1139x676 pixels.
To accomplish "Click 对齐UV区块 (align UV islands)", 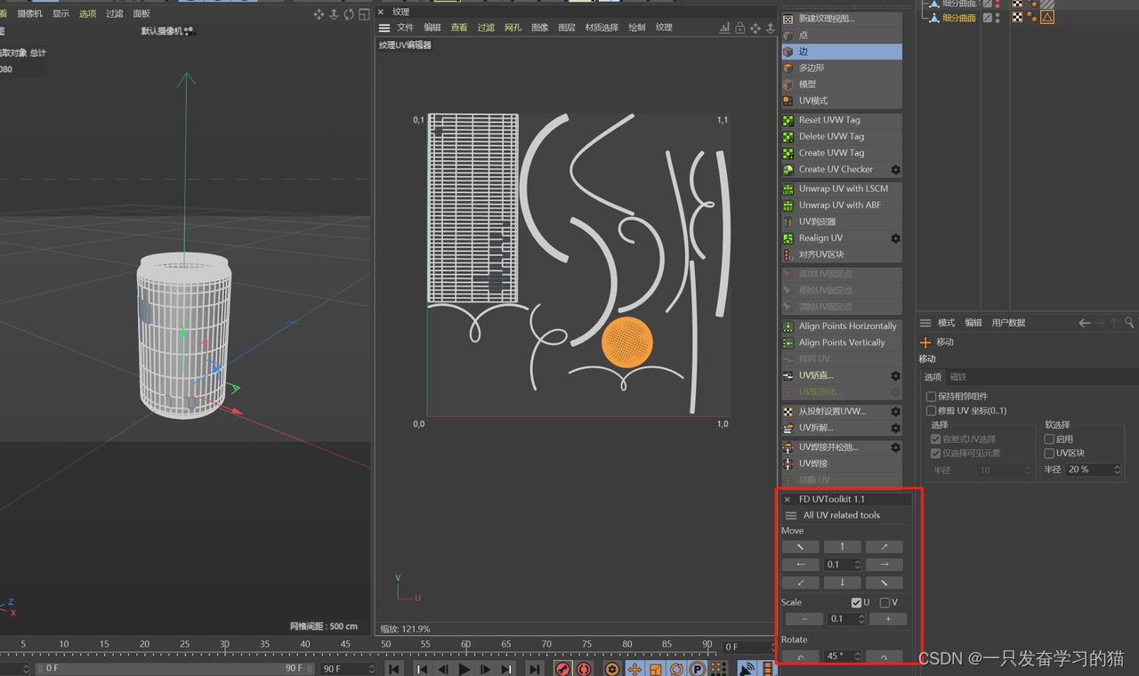I will pyautogui.click(x=841, y=254).
